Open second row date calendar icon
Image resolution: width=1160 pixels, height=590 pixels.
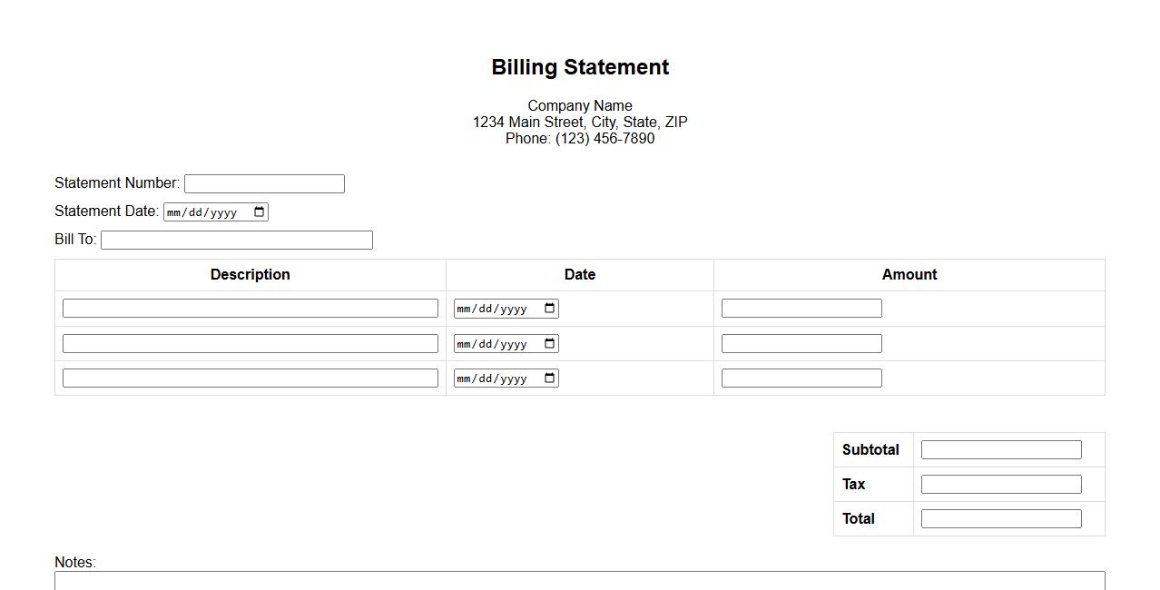[550, 344]
